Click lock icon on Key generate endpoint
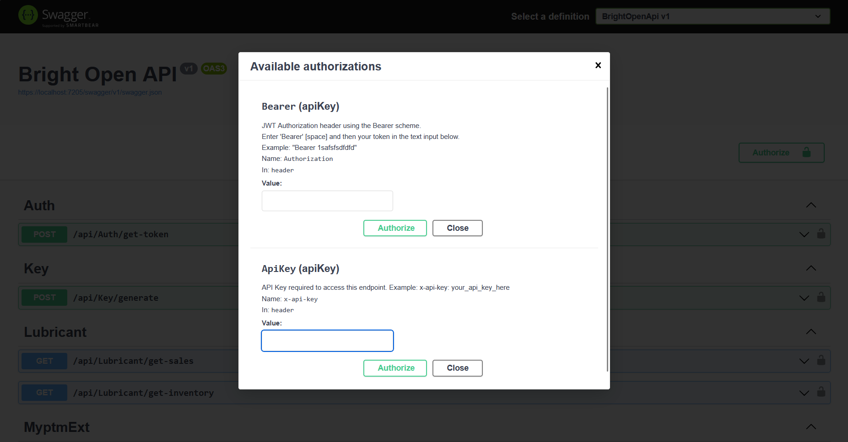This screenshot has height=442, width=848. click(x=821, y=297)
